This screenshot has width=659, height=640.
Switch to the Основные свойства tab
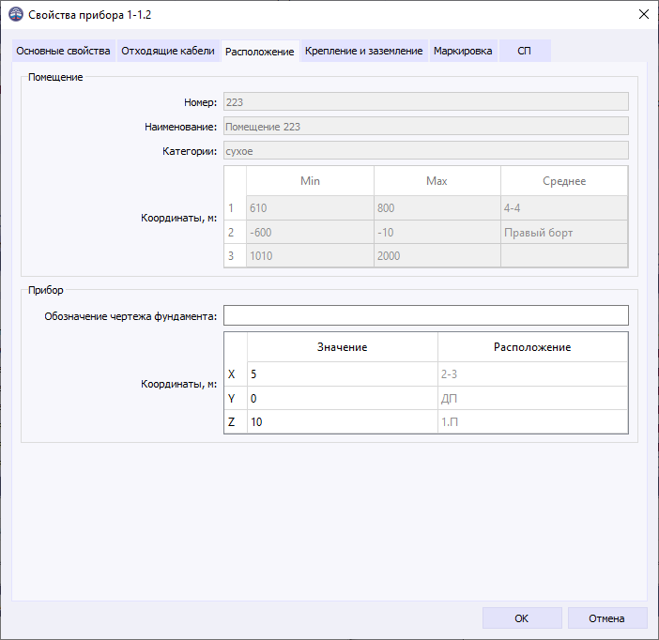(x=64, y=51)
